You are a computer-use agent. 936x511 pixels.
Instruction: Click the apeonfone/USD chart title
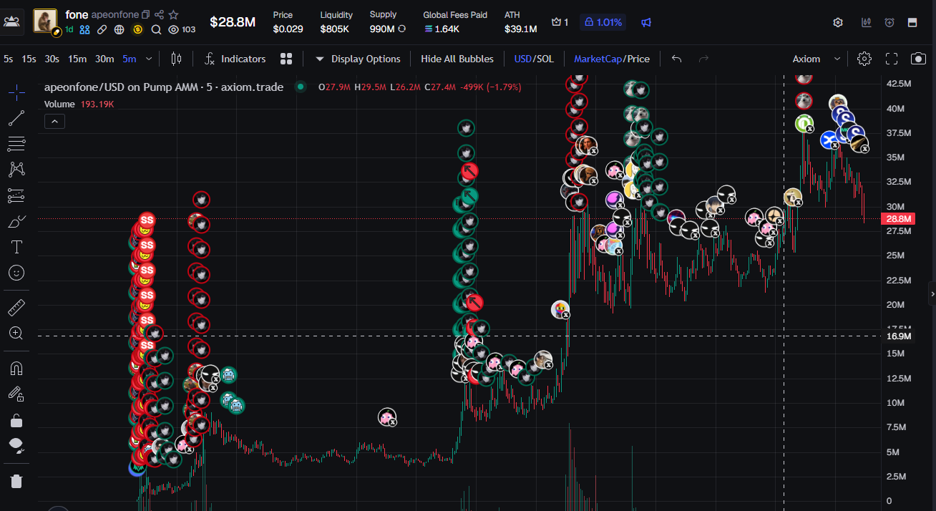(x=164, y=87)
